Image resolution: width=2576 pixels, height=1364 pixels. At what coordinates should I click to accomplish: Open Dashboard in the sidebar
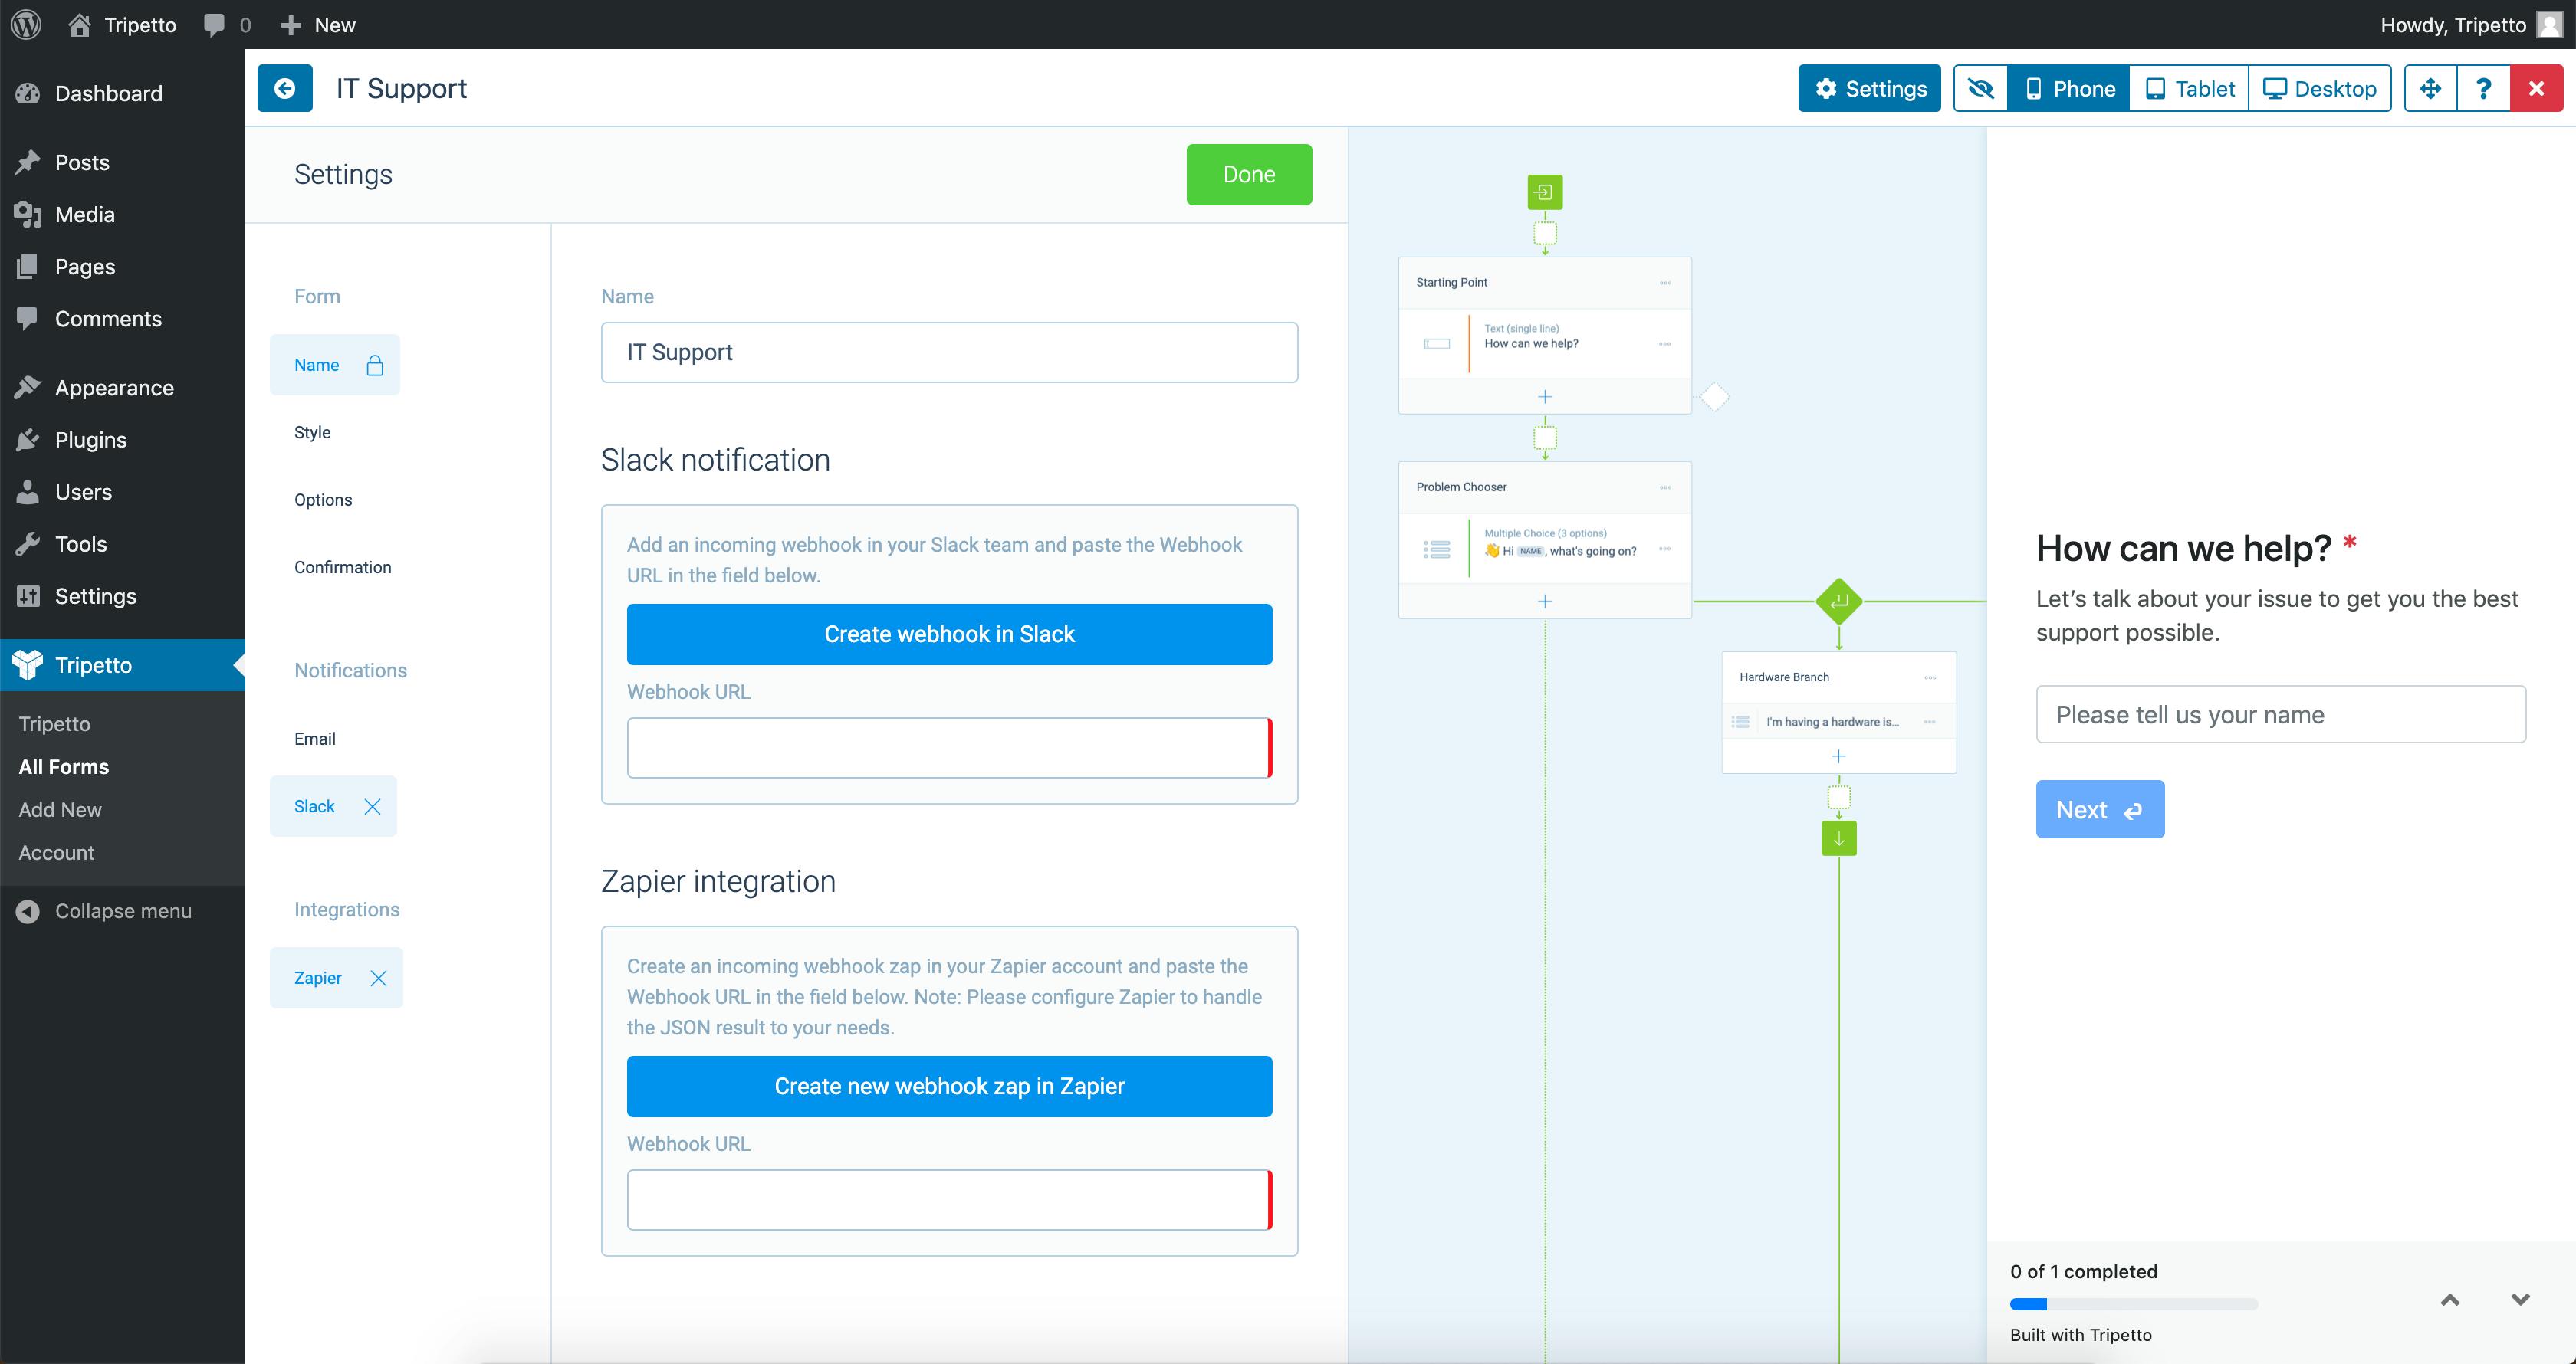pos(122,93)
